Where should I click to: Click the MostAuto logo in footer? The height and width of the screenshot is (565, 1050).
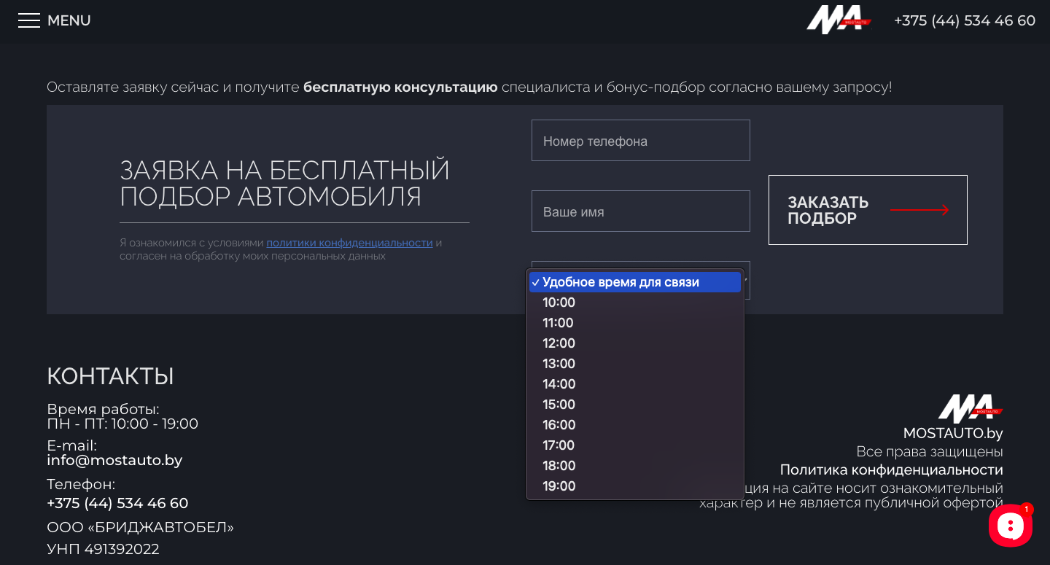(x=969, y=408)
